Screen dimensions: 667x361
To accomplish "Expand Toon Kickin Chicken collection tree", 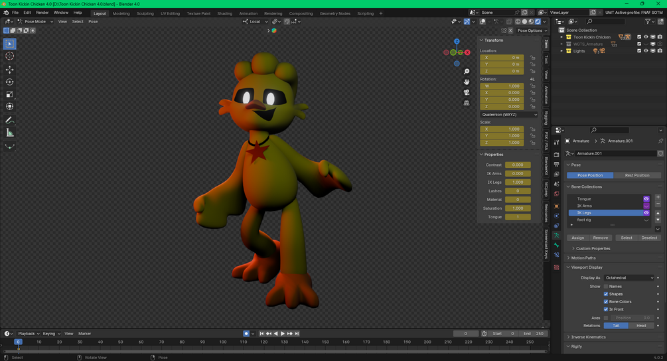I will 561,37.
